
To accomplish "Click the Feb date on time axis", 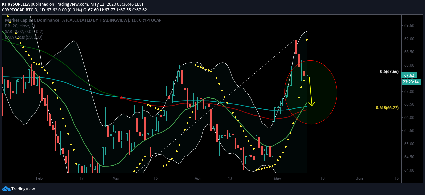I will pyautogui.click(x=39, y=178).
